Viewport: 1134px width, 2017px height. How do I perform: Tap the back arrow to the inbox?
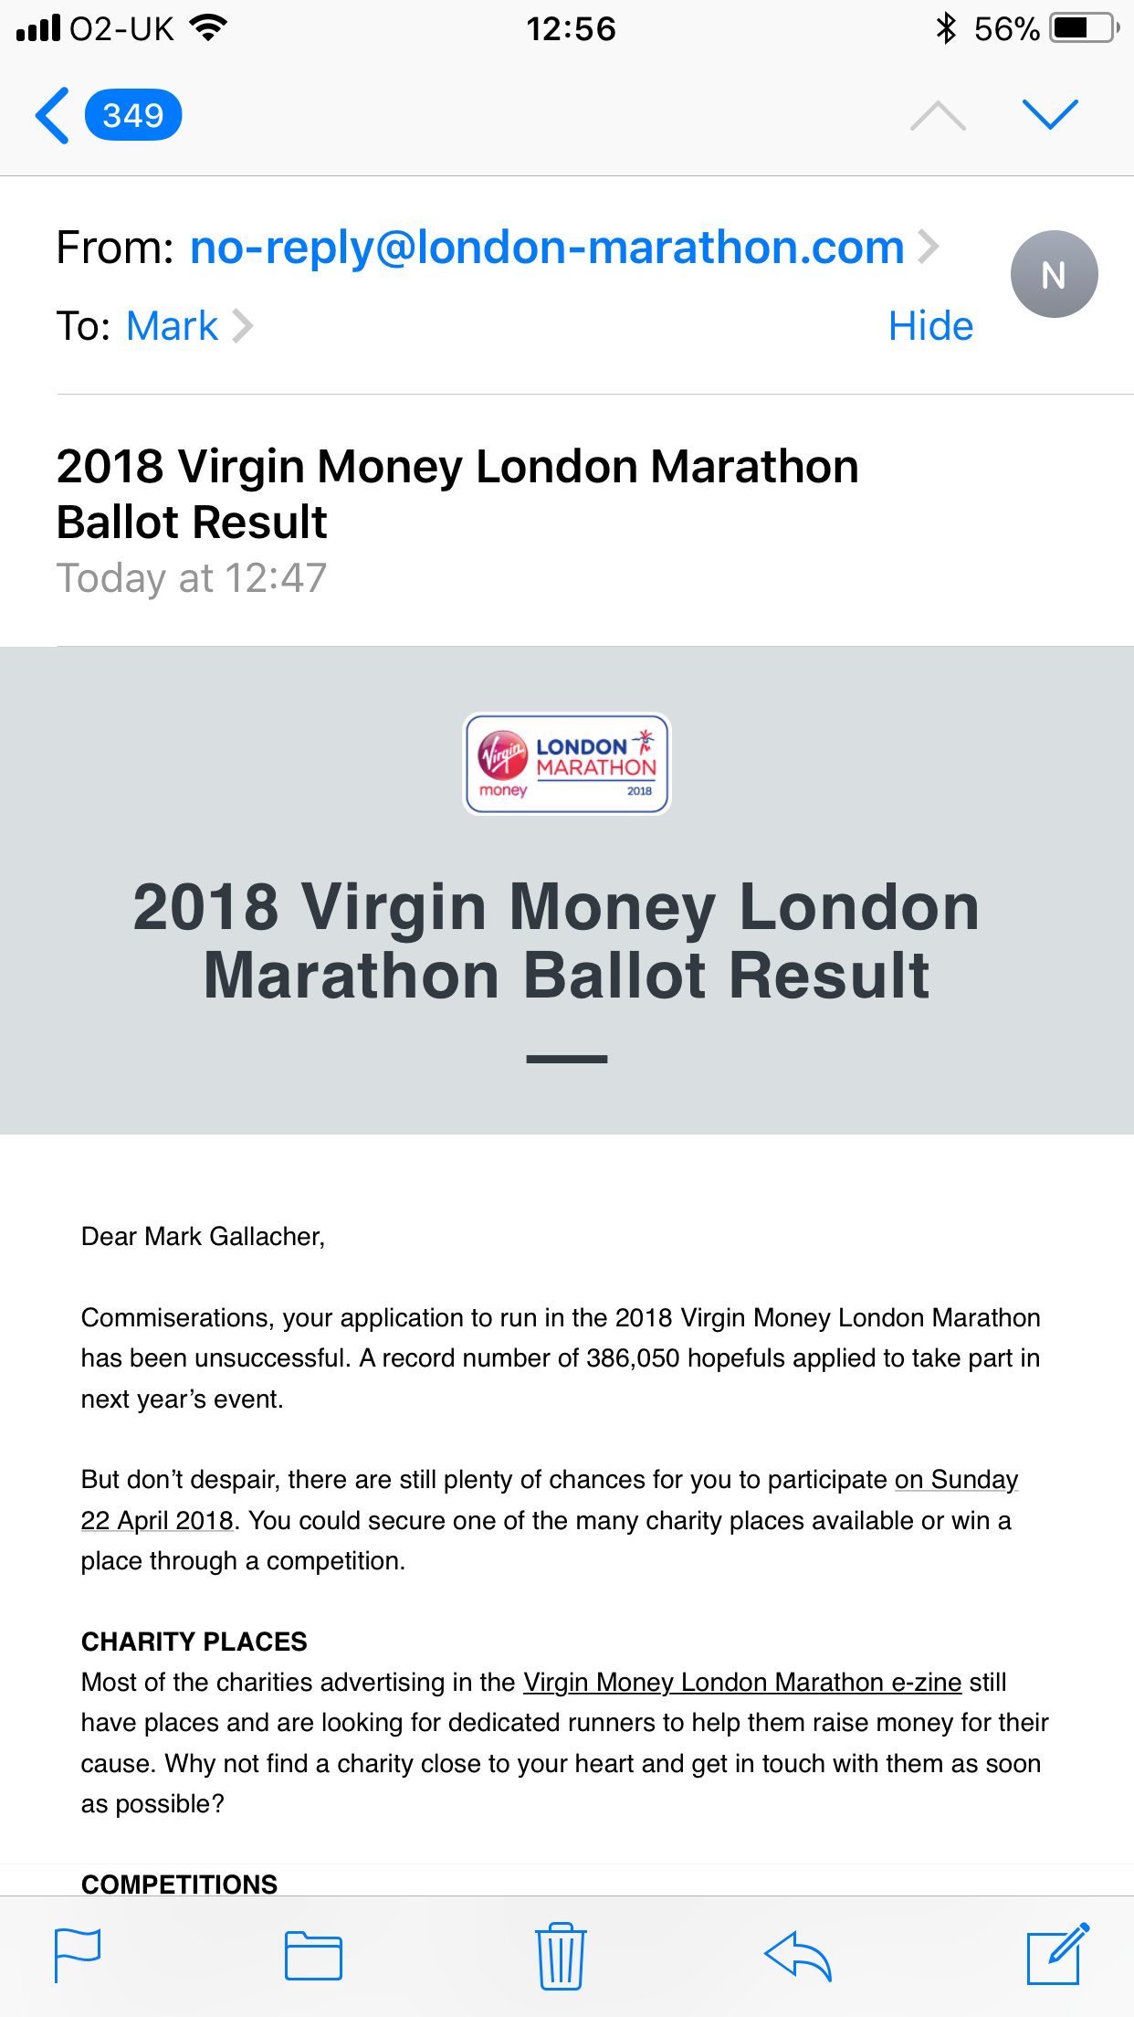click(52, 116)
